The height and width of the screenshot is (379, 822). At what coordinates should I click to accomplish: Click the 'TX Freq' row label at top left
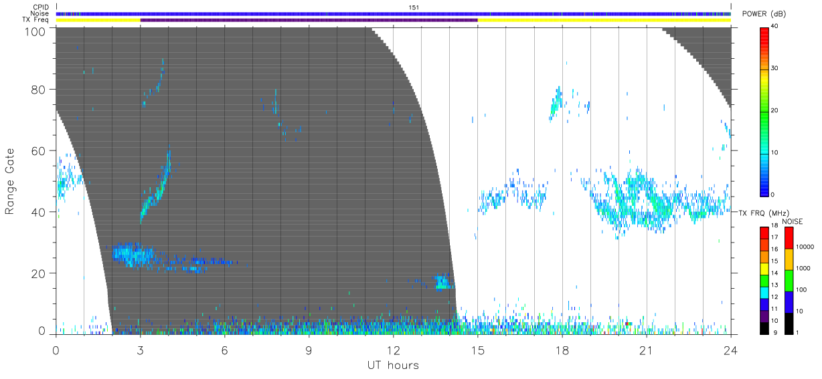[x=37, y=20]
